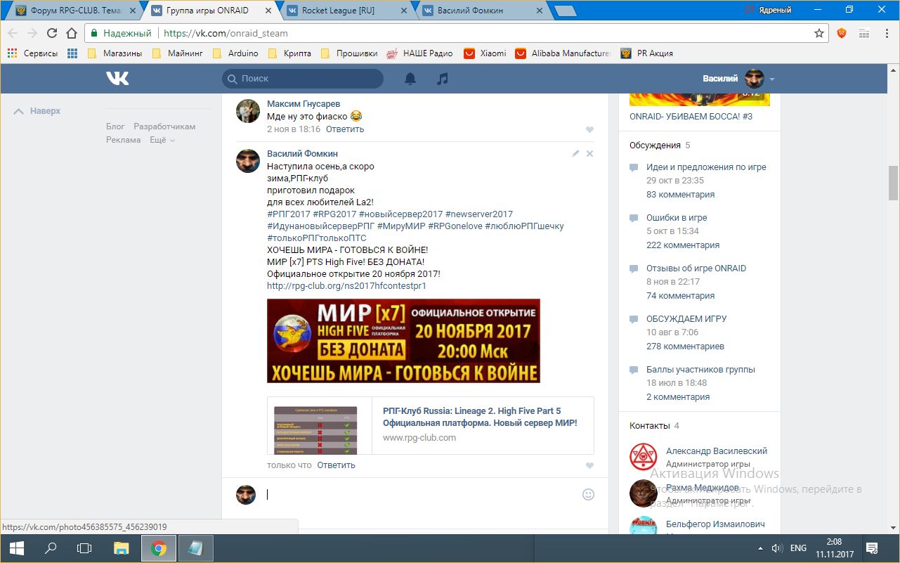Viewport: 900px width, 563px height.
Task: Open the Сервисы apps bookmark
Action: point(32,53)
